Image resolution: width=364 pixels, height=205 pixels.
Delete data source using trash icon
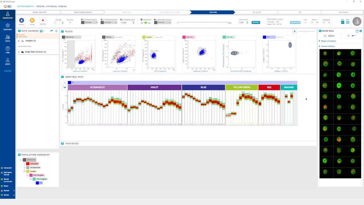(56, 31)
